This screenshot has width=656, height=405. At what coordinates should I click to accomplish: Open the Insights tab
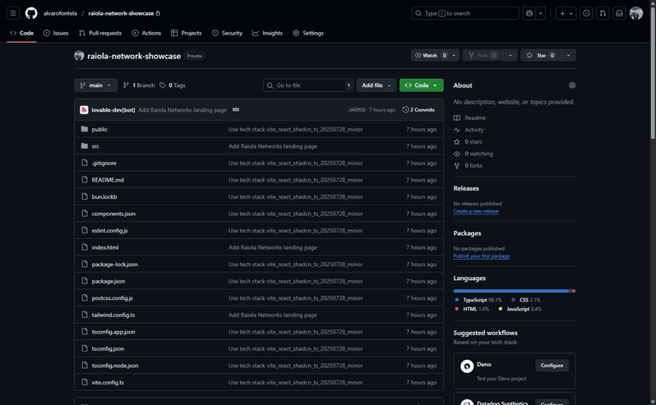pyautogui.click(x=267, y=33)
